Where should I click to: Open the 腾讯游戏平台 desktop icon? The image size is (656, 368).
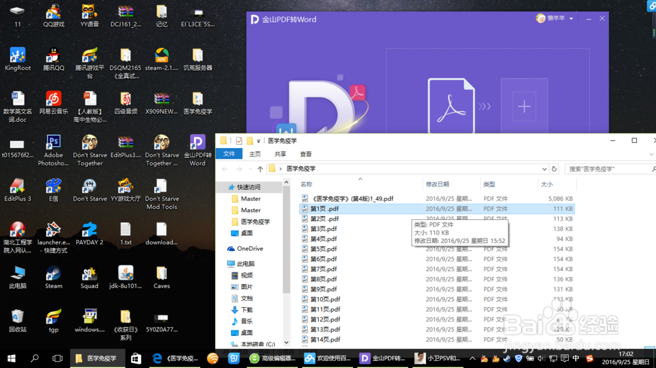click(89, 63)
